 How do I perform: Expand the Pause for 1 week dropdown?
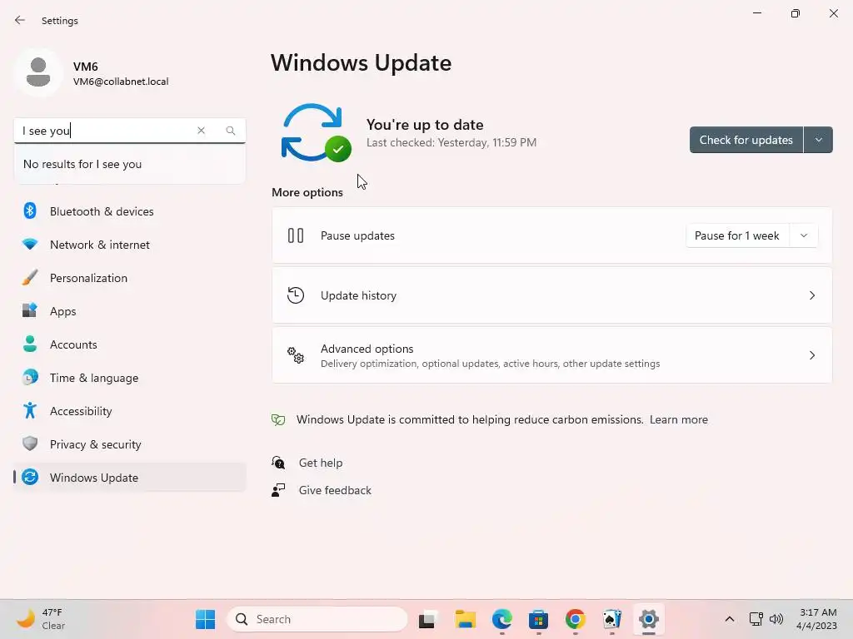[804, 235]
